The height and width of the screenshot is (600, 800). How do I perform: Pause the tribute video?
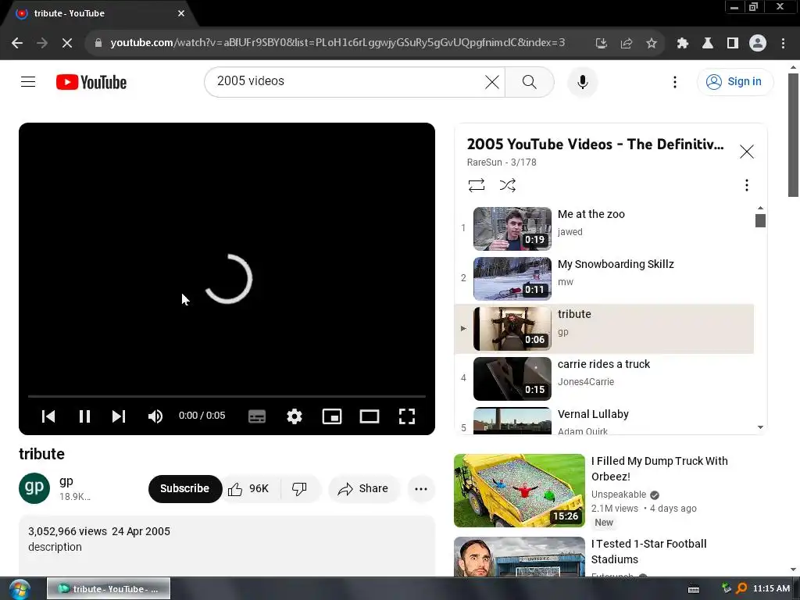coord(84,416)
